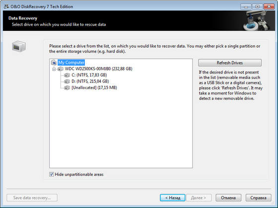Image resolution: width=278 pixels, height=208 pixels.
Task: Open help with the Справка button
Action: pyautogui.click(x=259, y=198)
